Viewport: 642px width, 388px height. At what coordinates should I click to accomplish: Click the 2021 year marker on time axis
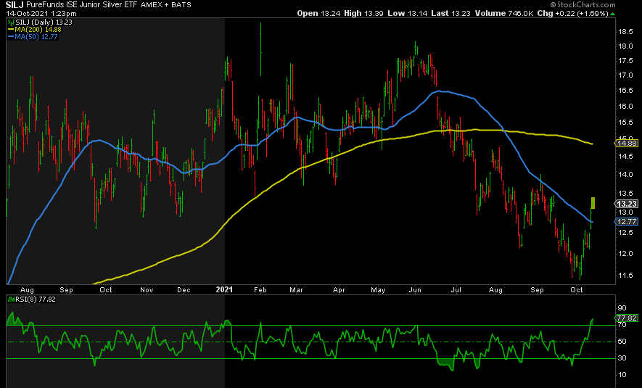click(224, 290)
